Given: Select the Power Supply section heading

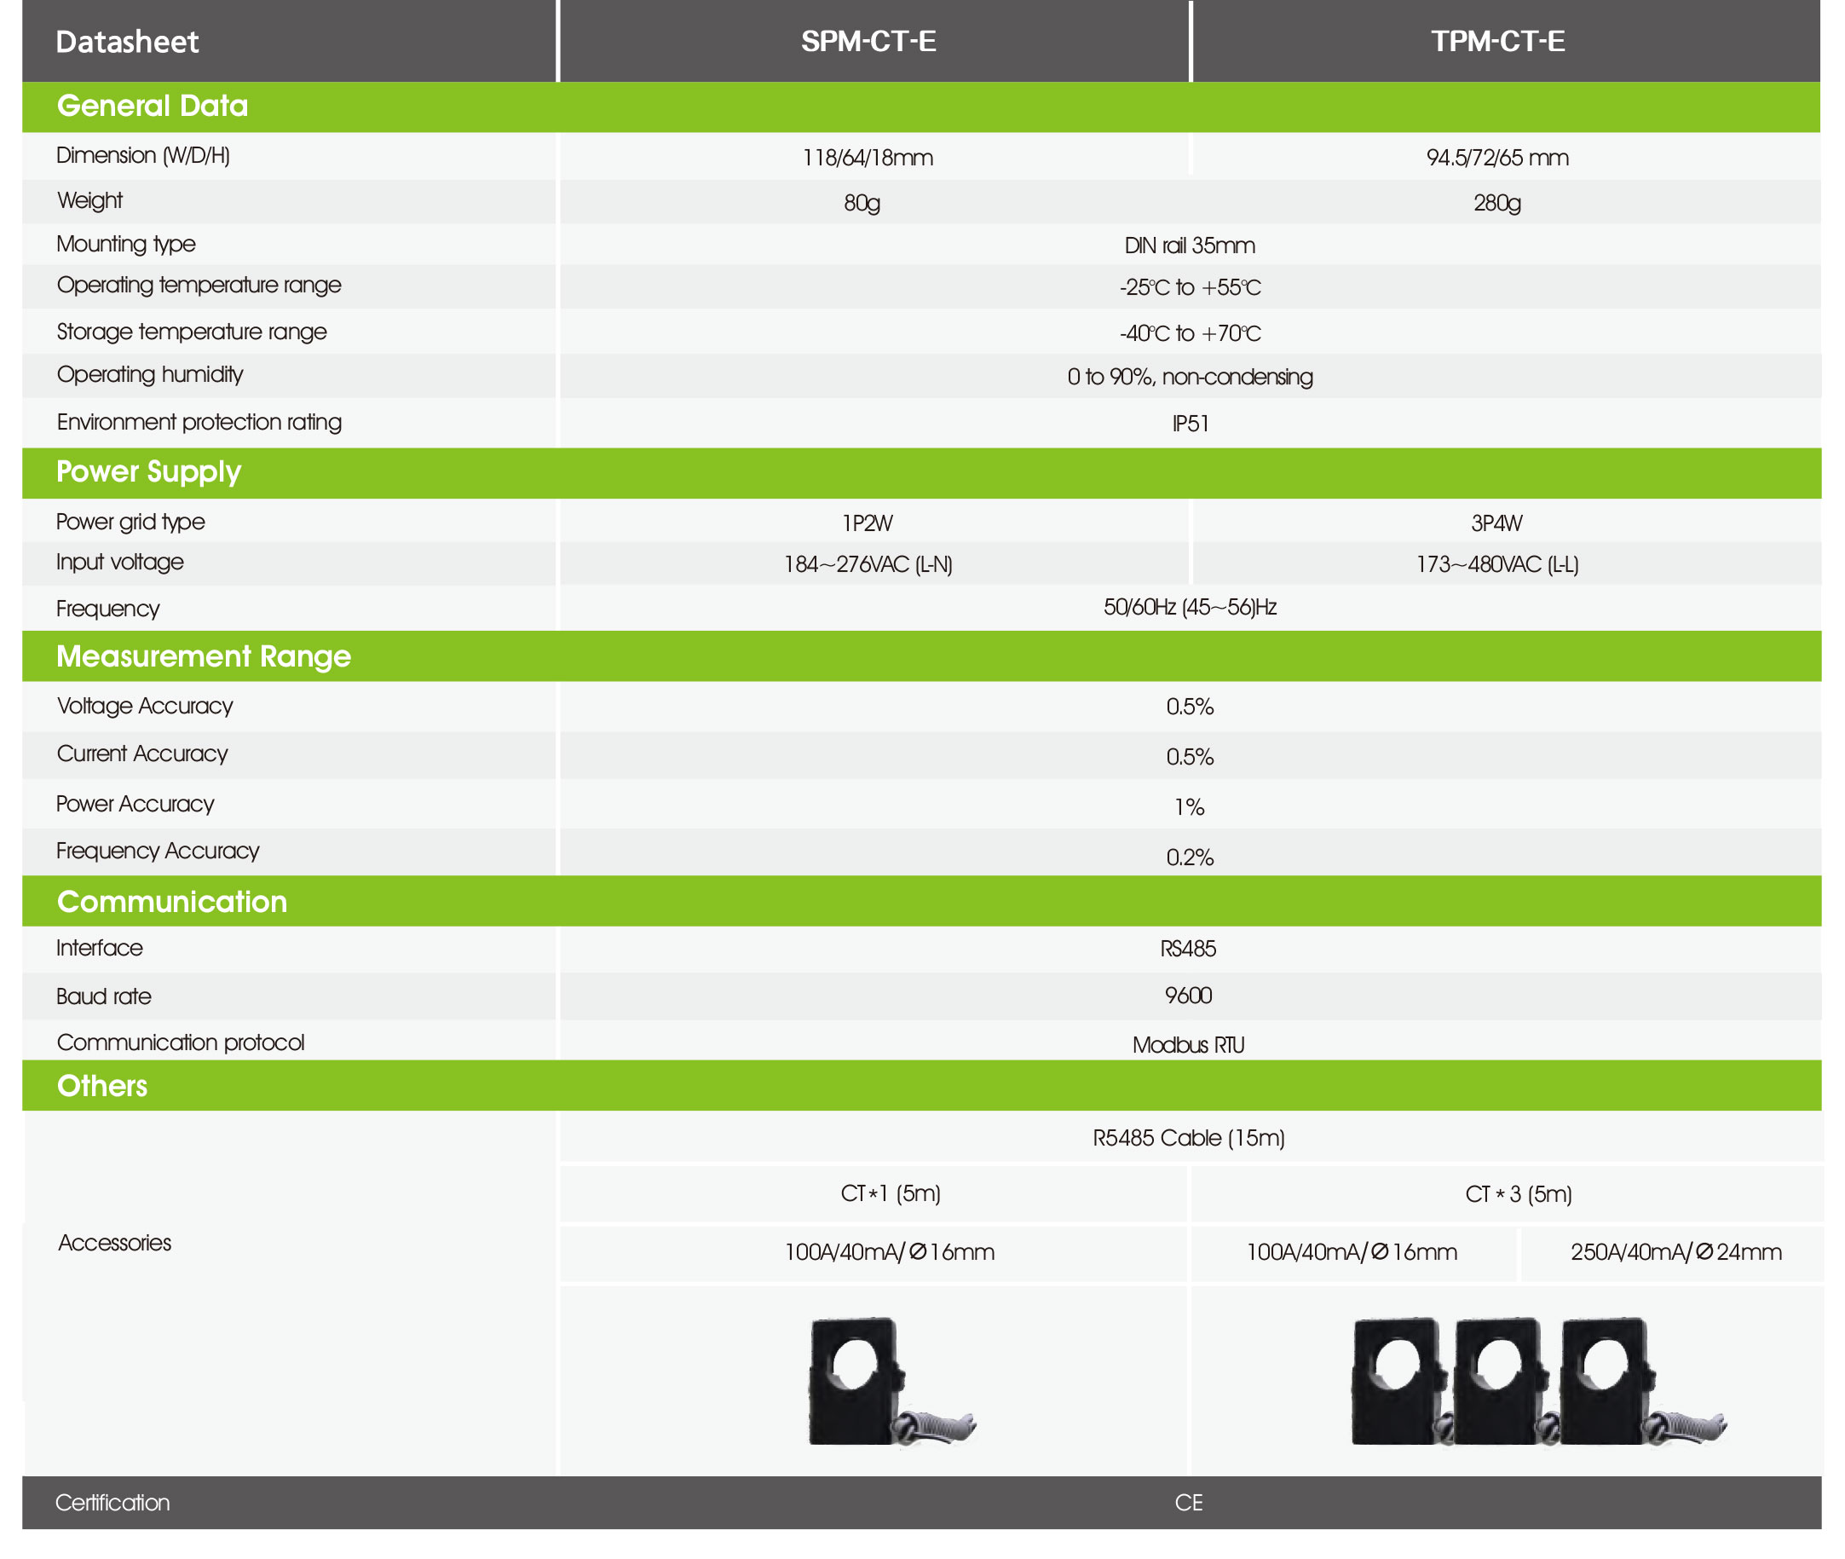Looking at the screenshot, I should 148,472.
